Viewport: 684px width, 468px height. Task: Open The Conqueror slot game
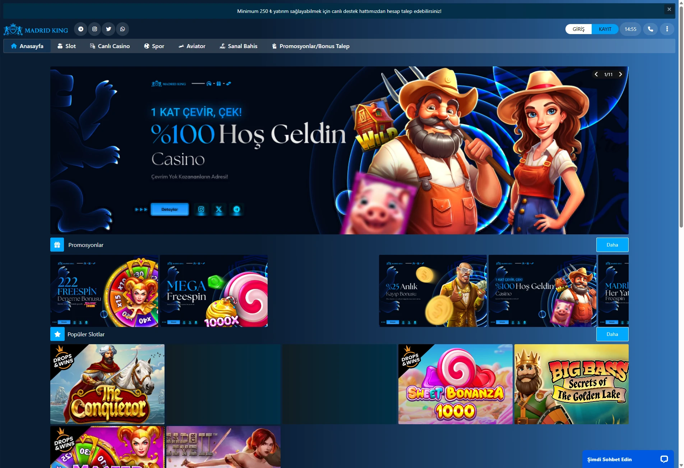pos(107,384)
